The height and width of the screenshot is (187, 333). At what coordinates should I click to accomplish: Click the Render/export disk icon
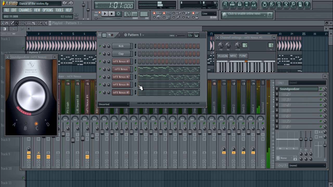click(279, 4)
